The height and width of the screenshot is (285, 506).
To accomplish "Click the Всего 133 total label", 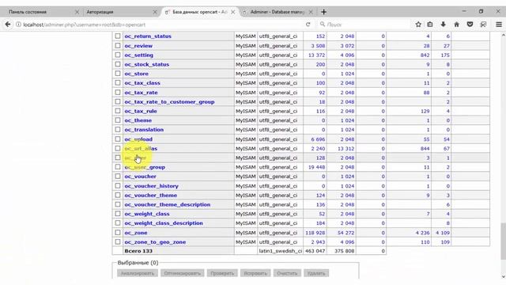I will [138, 251].
